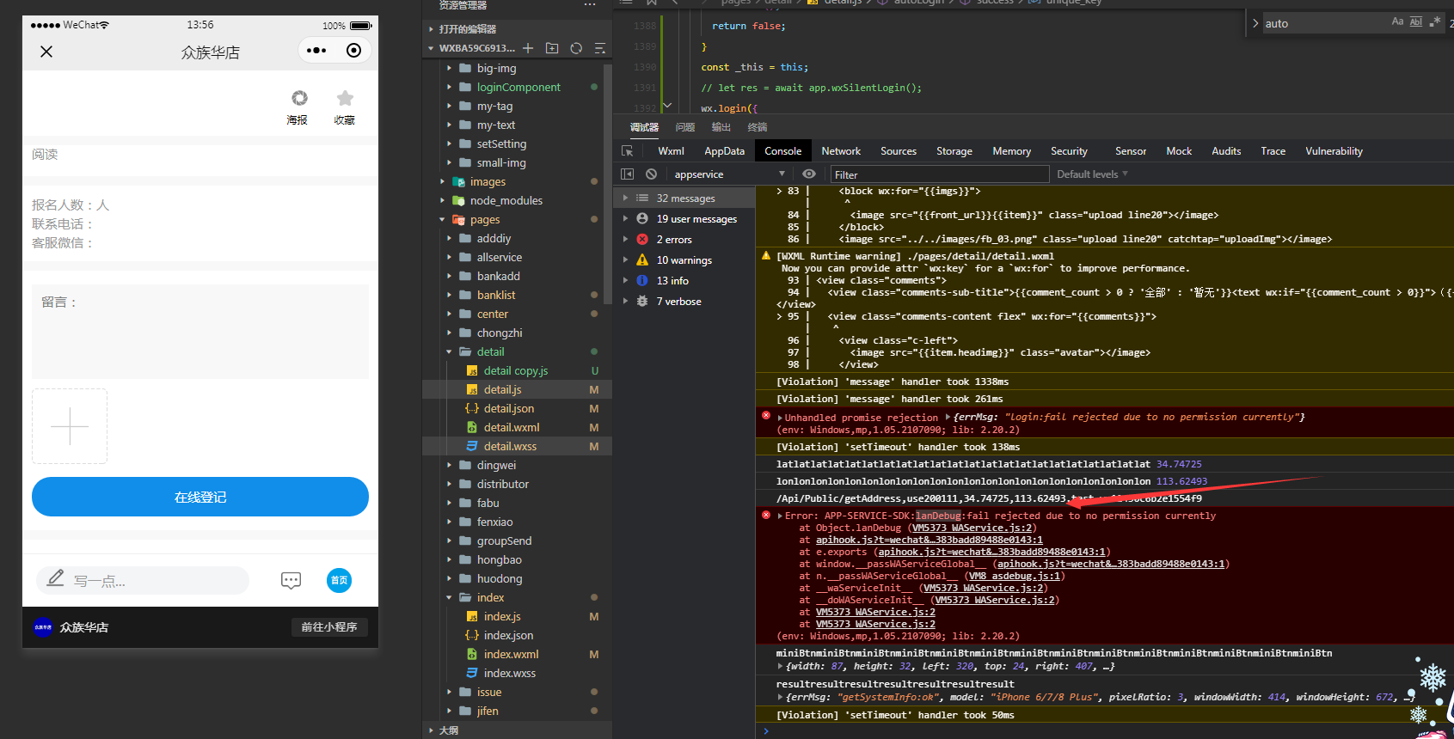
Task: Open the Trace tab
Action: click(x=1273, y=151)
